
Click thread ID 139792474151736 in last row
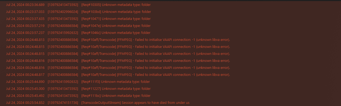(63, 103)
